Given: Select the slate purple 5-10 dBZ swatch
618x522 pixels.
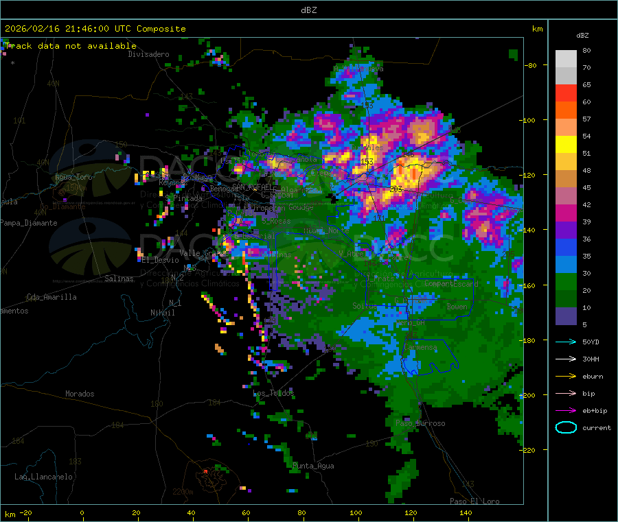Looking at the screenshot, I should tap(566, 316).
